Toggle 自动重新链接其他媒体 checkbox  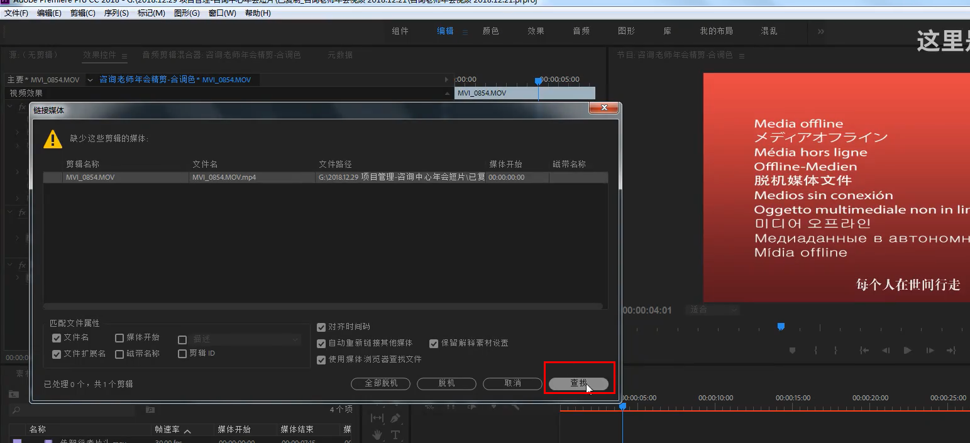pyautogui.click(x=322, y=343)
